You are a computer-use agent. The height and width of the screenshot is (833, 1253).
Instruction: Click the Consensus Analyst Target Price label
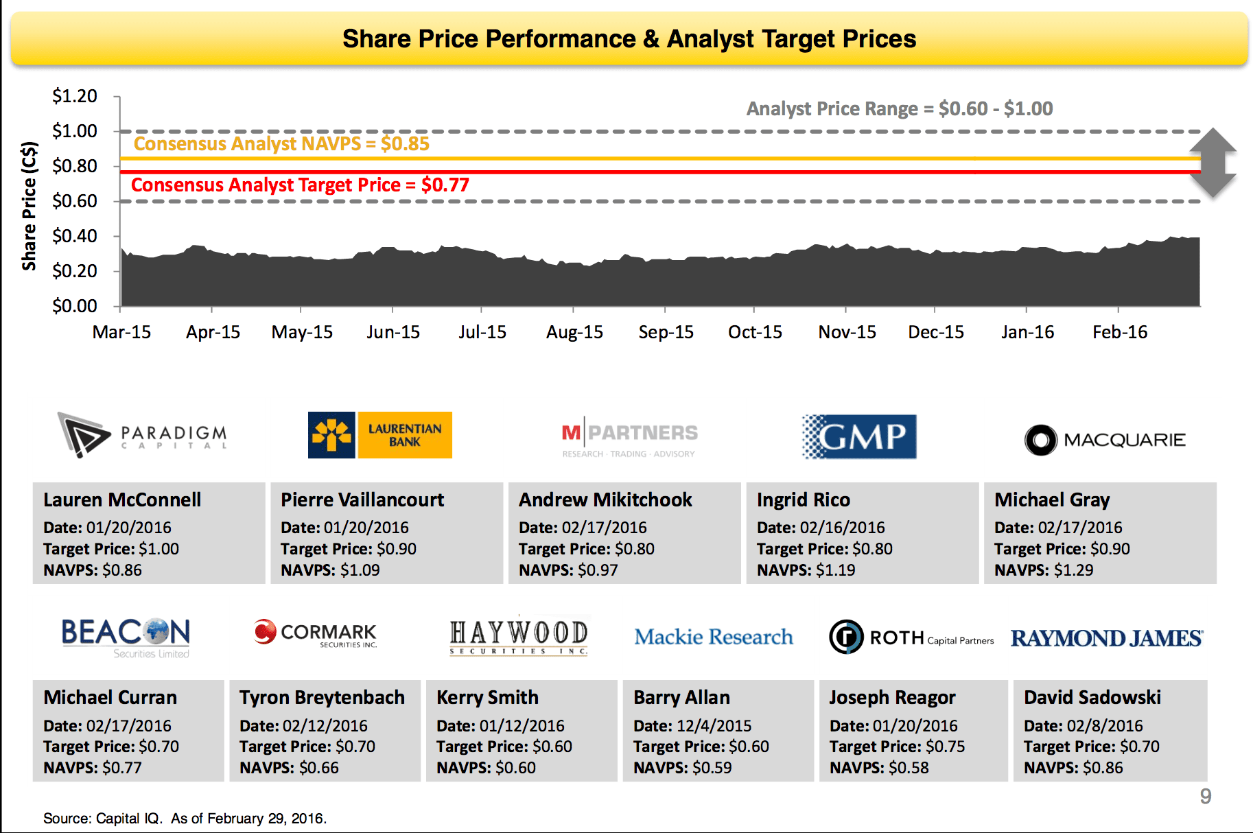coord(300,185)
